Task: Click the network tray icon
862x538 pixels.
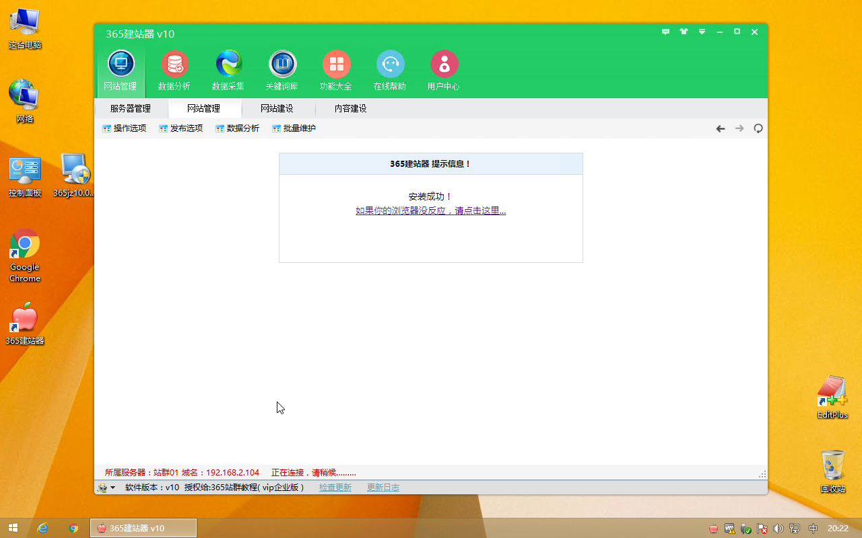Action: click(x=795, y=529)
